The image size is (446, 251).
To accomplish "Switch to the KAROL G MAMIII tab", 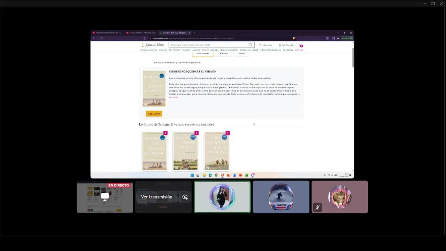I will point(141,33).
